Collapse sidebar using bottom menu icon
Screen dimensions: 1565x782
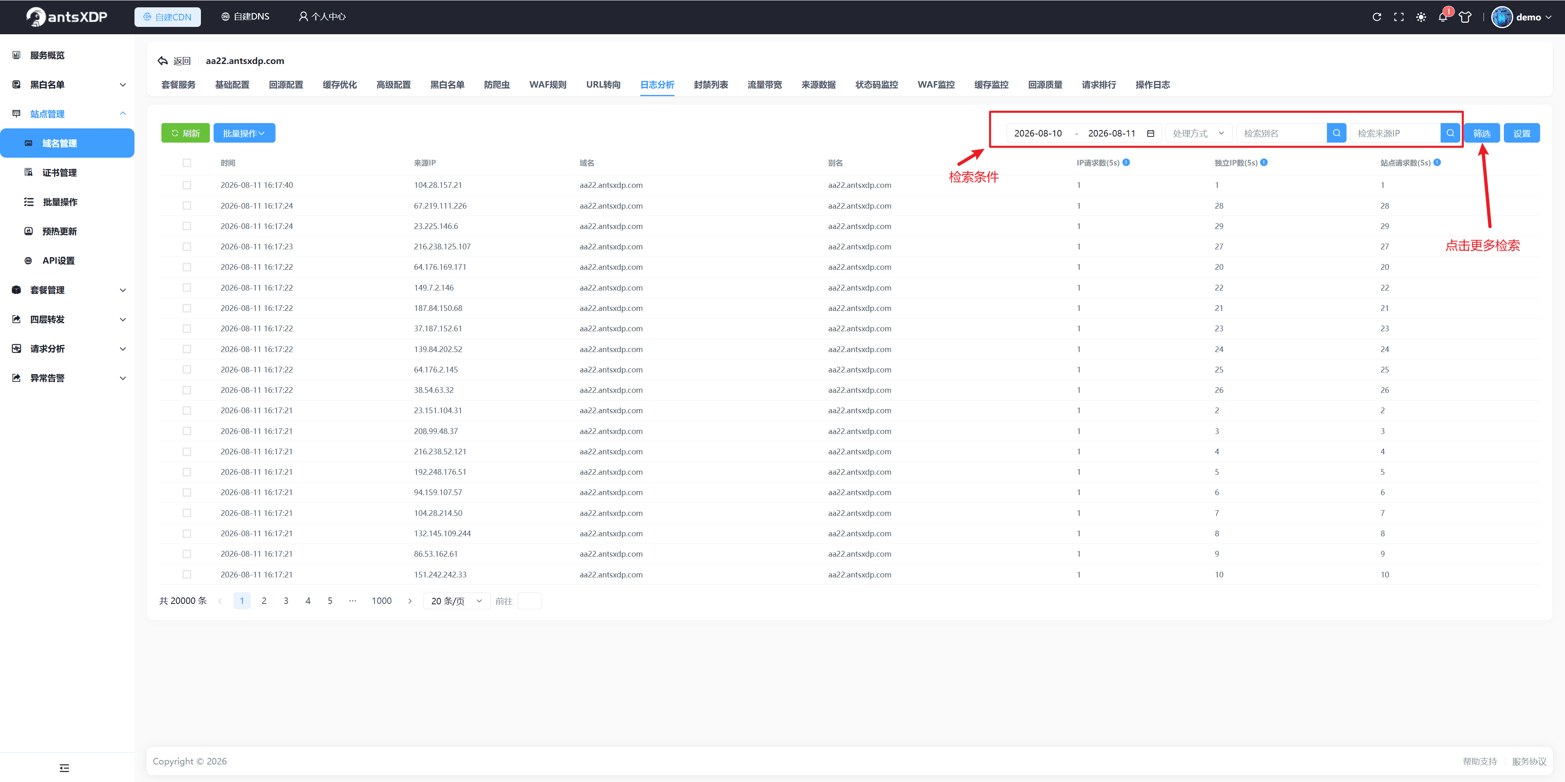[x=64, y=768]
